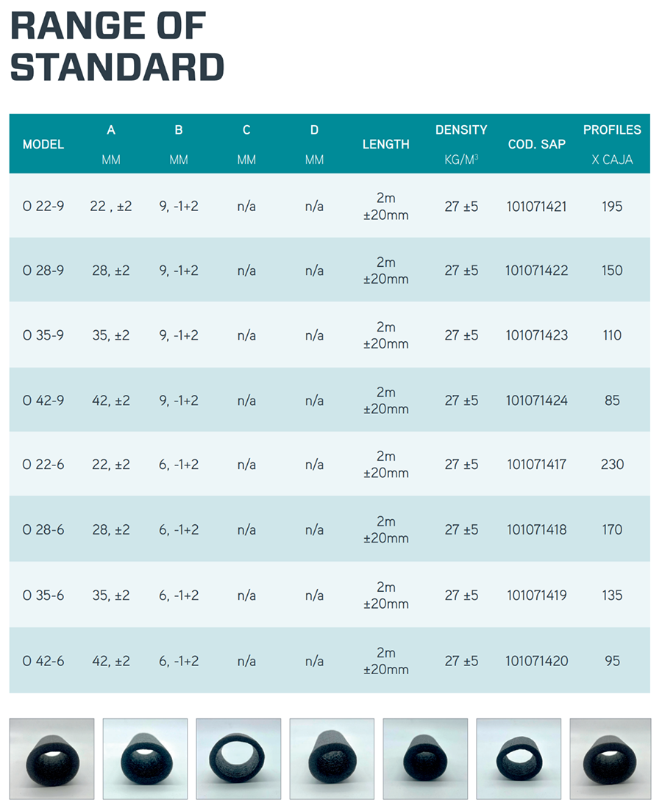This screenshot has height=808, width=662.
Task: Click the fourth foam profile thumbnail
Action: click(x=332, y=759)
